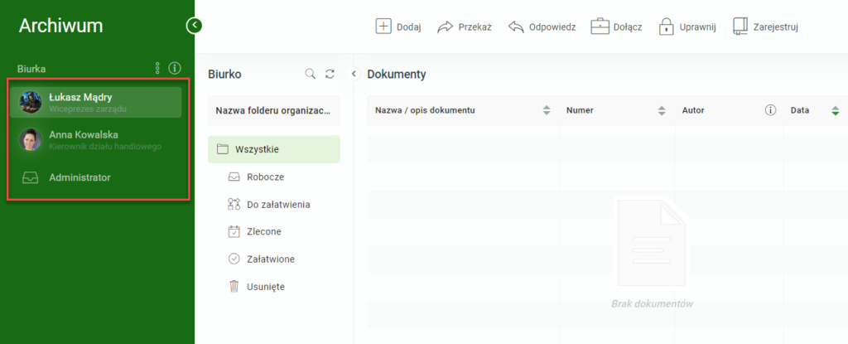
Task: Click the Uprawnij padlock button
Action: pyautogui.click(x=687, y=27)
